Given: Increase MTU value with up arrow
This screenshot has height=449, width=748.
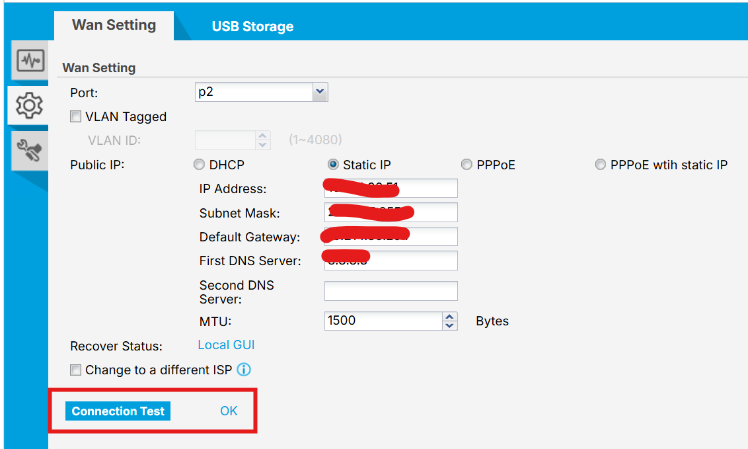Looking at the screenshot, I should [449, 316].
